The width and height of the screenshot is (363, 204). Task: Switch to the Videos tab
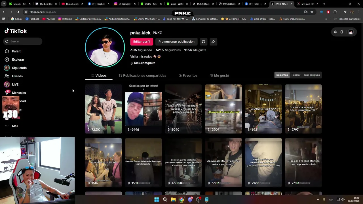(99, 76)
